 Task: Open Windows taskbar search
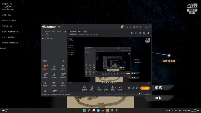click(x=89, y=110)
